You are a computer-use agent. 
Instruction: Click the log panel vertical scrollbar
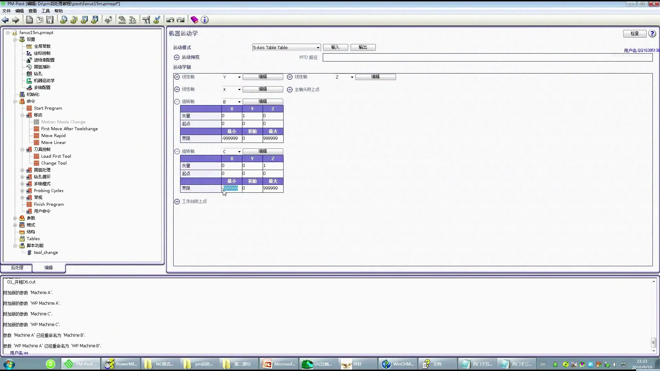653,342
